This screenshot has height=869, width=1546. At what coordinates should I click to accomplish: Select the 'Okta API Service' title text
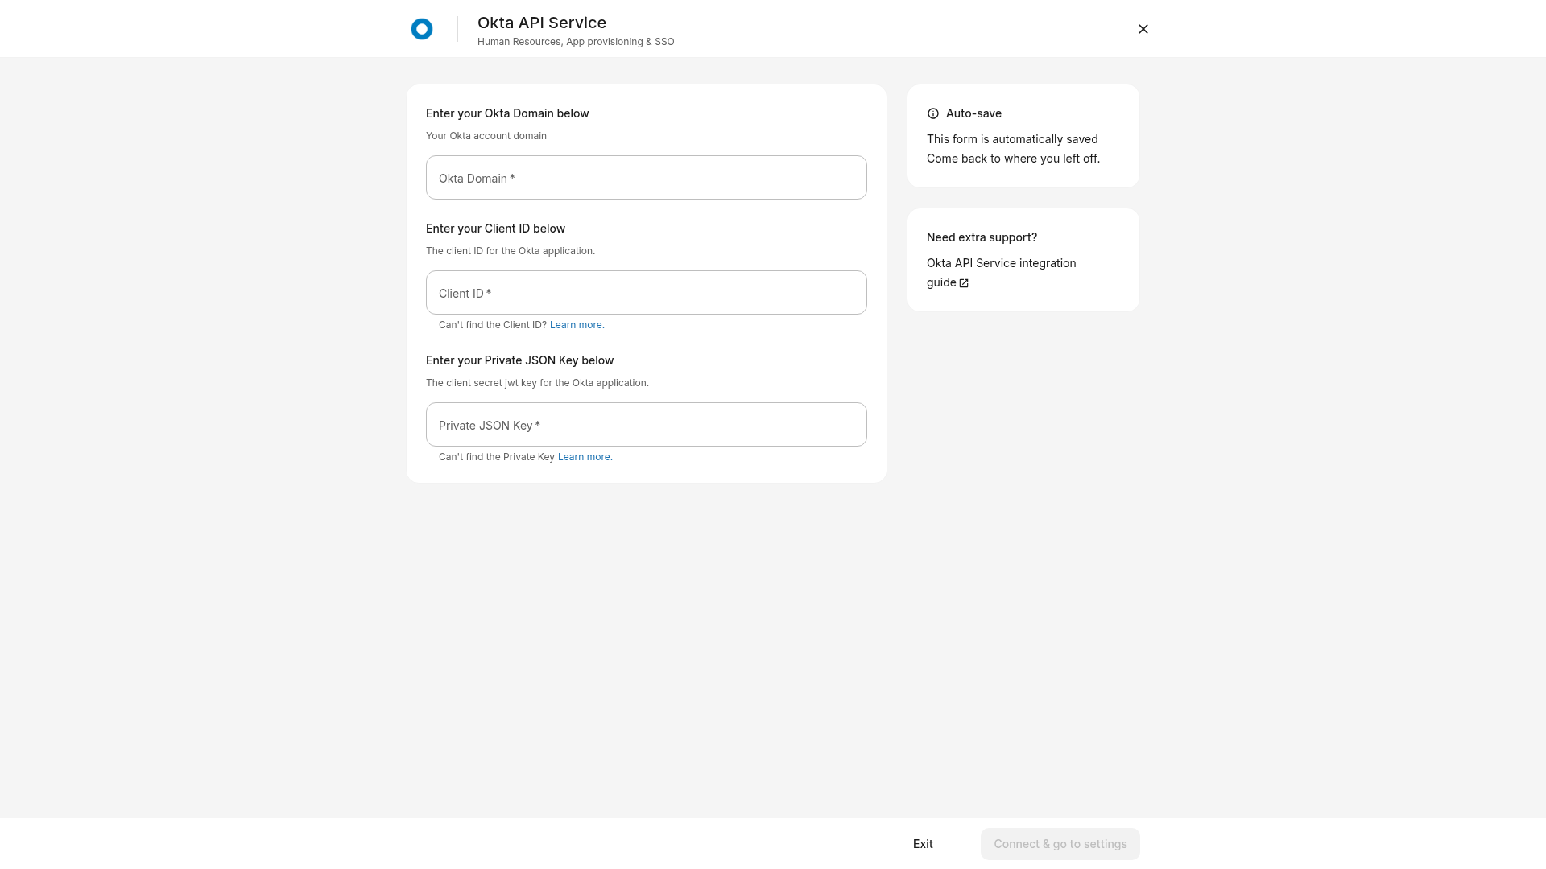(542, 23)
